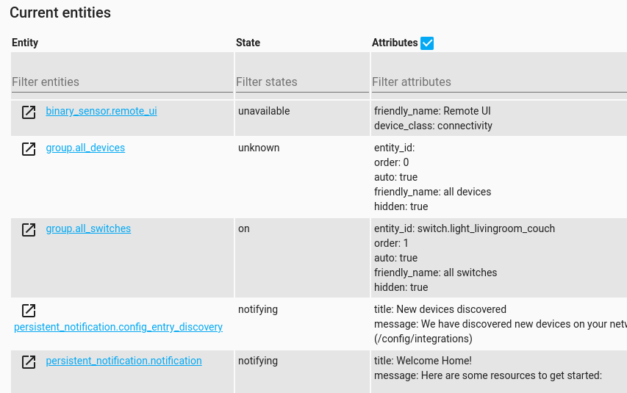Select the group.all_devices entity link
The image size is (627, 393).
click(x=85, y=148)
